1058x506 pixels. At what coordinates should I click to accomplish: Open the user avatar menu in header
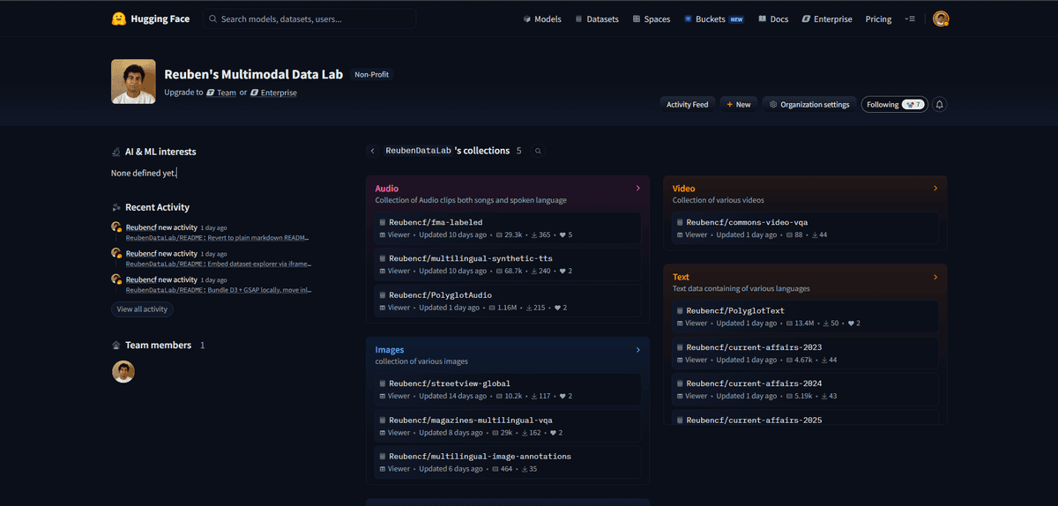tap(941, 19)
